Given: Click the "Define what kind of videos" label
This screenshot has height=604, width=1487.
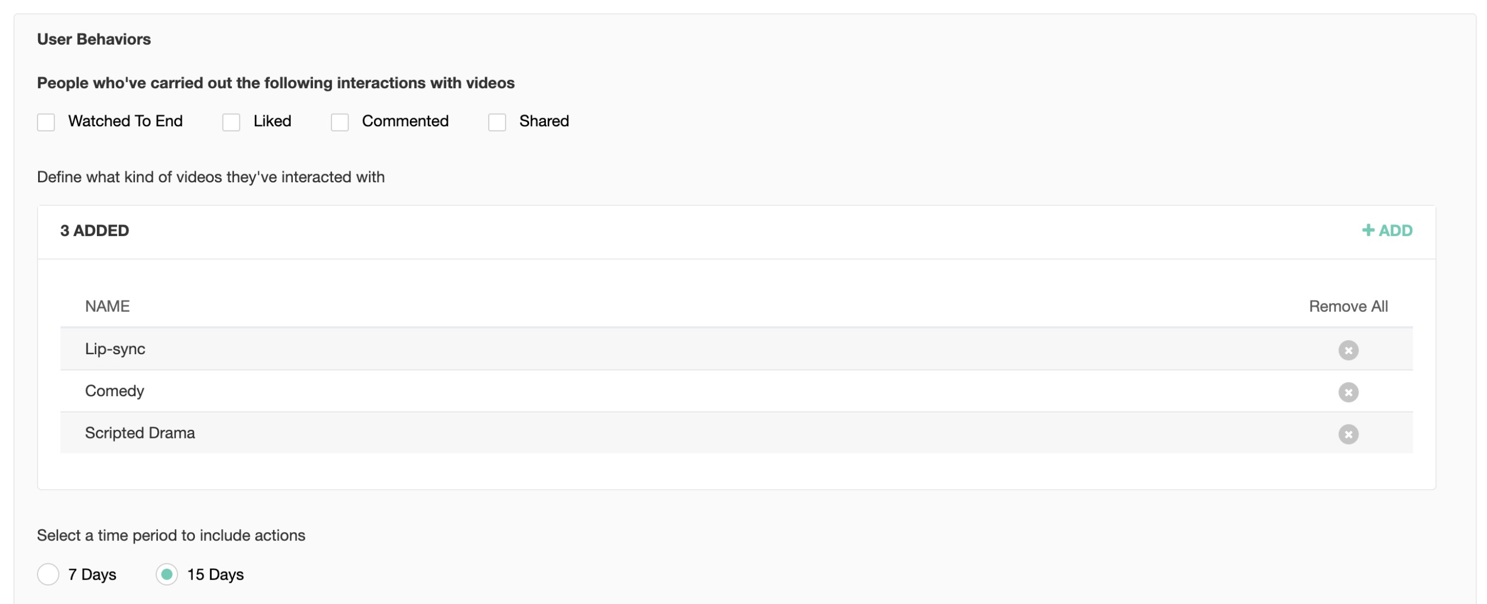Looking at the screenshot, I should point(211,177).
